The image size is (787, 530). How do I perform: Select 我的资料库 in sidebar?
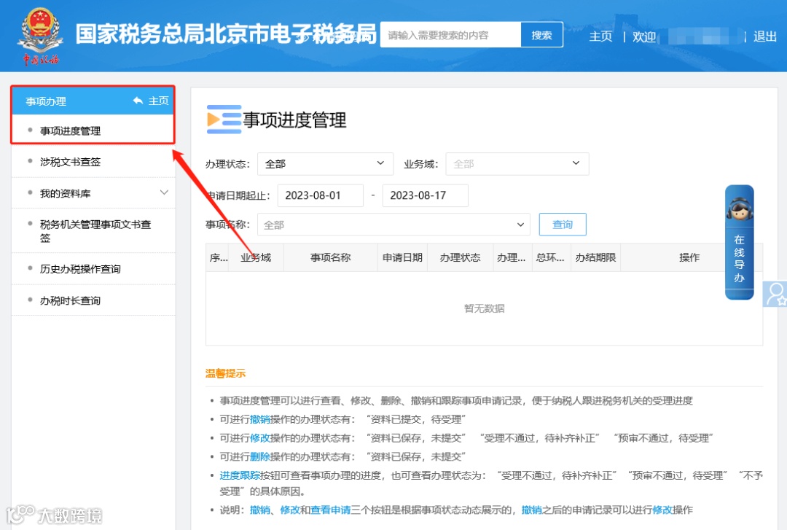66,193
